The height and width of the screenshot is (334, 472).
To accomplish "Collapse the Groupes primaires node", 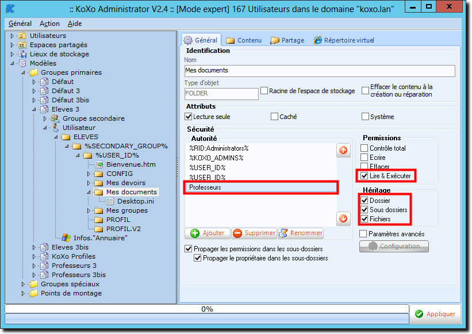I will coord(23,72).
